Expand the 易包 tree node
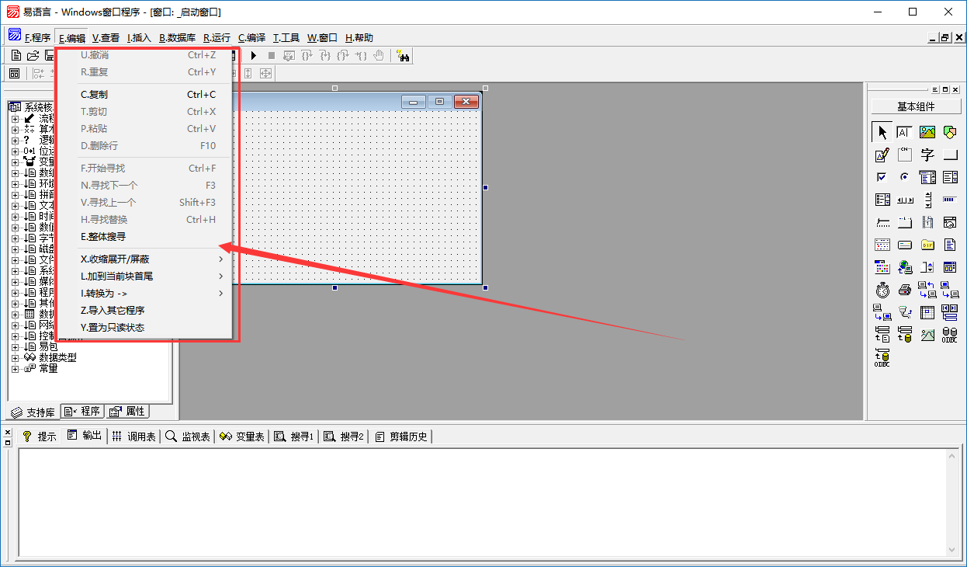This screenshot has width=967, height=567. tap(15, 346)
